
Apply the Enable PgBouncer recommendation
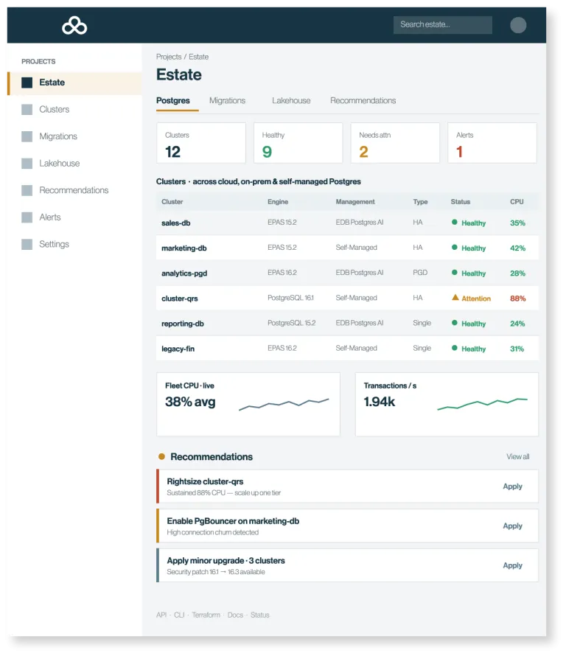512,526
